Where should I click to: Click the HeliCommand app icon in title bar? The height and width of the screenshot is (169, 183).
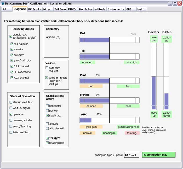(x=3, y=3)
